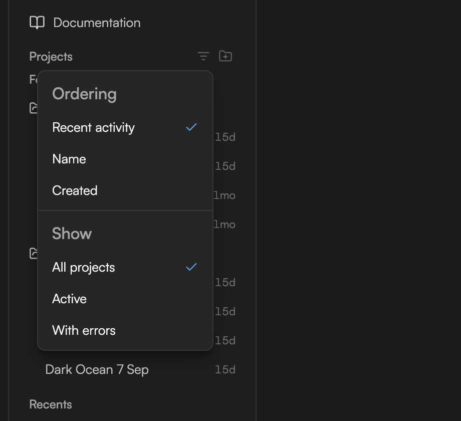Click the Projects section heading
This screenshot has height=421, width=461.
[51, 57]
